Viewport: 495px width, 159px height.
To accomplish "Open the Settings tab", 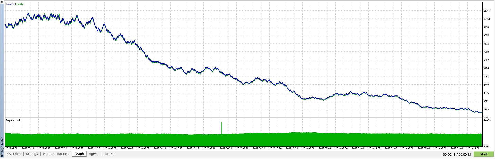I will (x=32, y=154).
